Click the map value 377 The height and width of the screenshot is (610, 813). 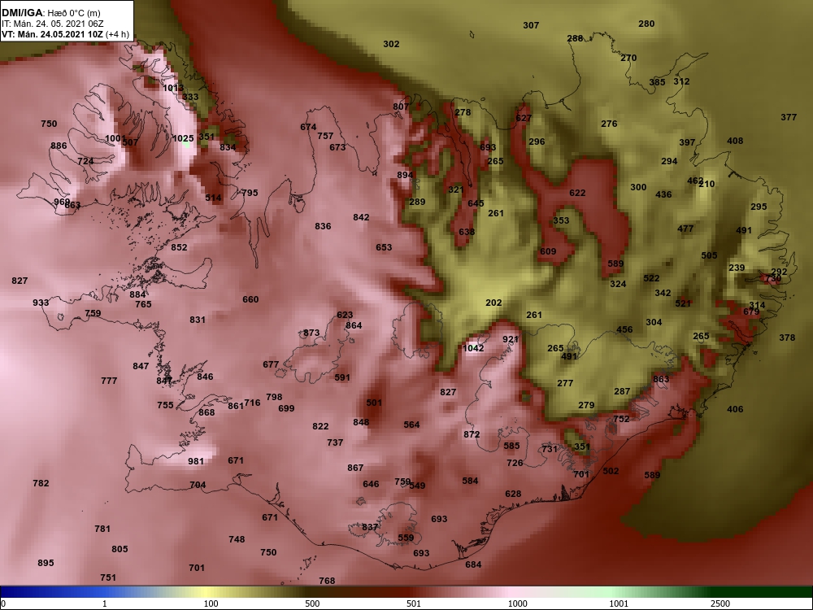click(x=789, y=117)
